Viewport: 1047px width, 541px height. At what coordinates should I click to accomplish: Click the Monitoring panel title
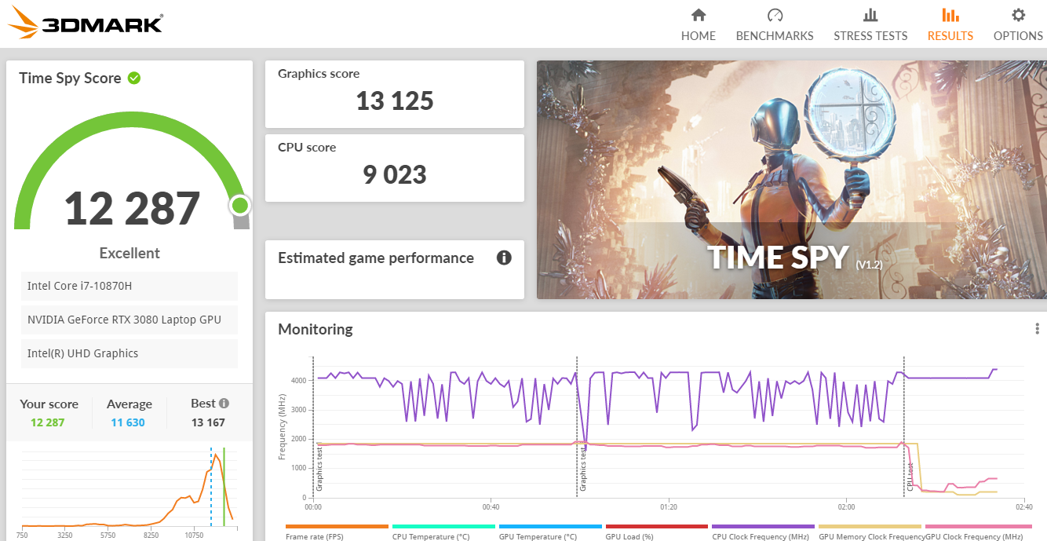pyautogui.click(x=316, y=329)
